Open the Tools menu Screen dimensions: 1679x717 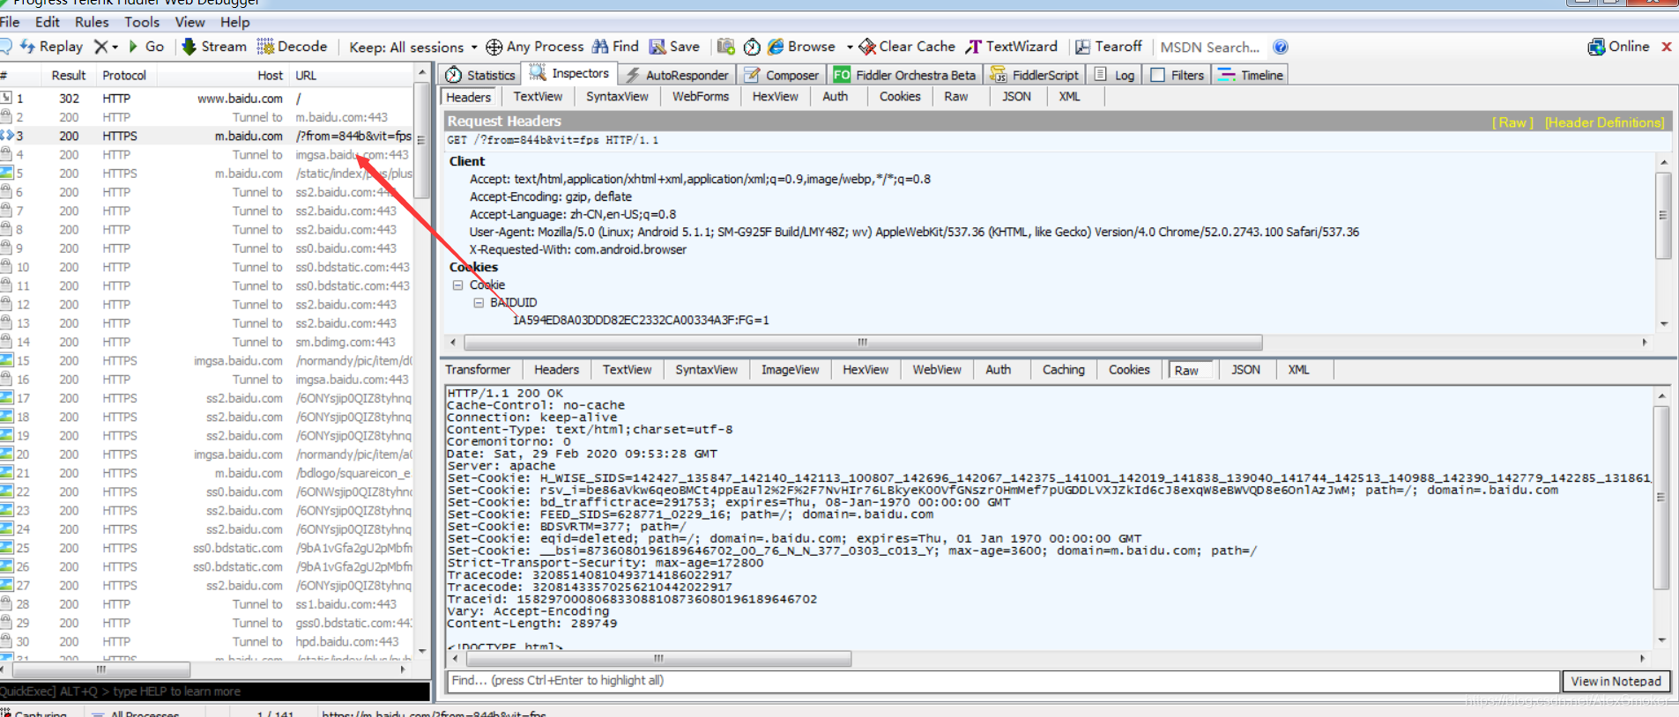[x=142, y=22]
